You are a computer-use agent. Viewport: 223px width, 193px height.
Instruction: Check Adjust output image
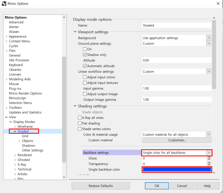pyautogui.click(x=85, y=94)
